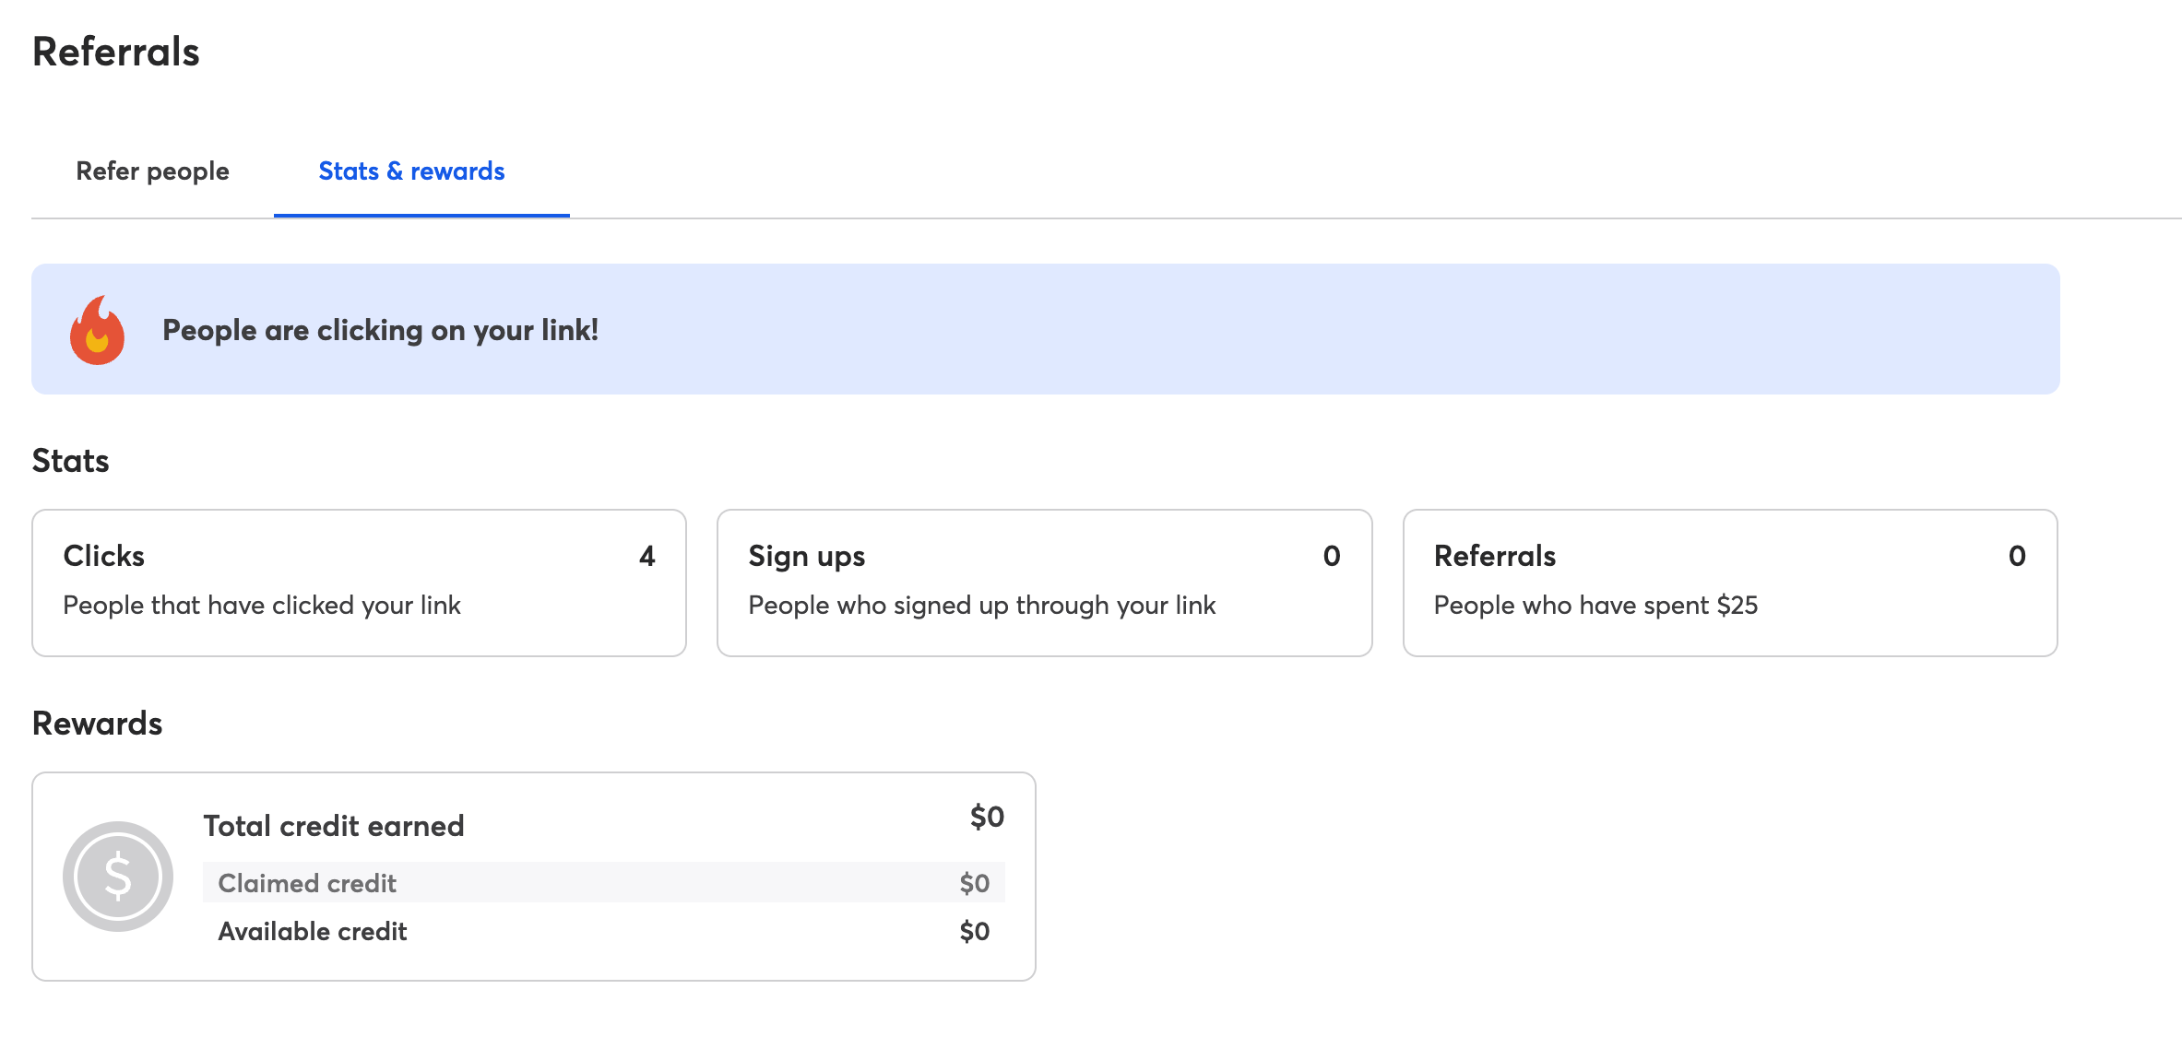Screen dimensions: 2182x1060
Task: Click the Rewards section heading
Action: tap(97, 724)
